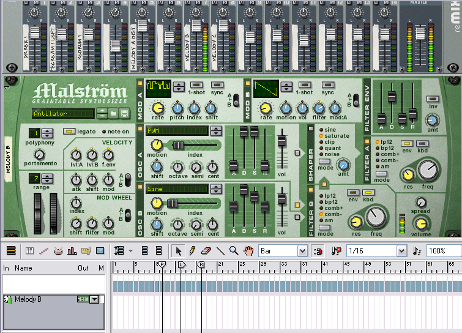Screen dimensions: 462x333
Task: Select the eraser tool
Action: [x=206, y=251]
